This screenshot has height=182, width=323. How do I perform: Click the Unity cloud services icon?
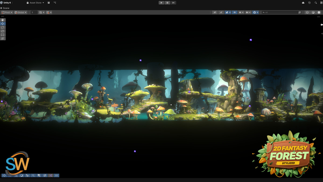point(303,2)
